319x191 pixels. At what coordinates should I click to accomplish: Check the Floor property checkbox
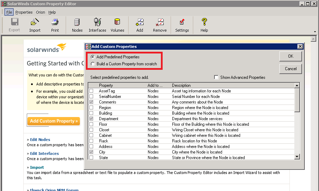click(x=91, y=124)
